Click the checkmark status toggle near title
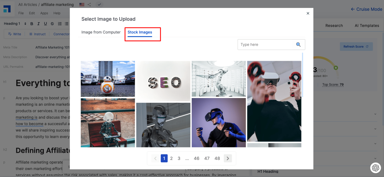 [99, 4]
